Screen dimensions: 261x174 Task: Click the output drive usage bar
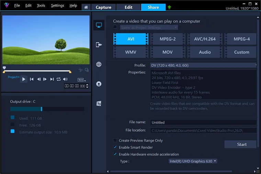(47, 109)
